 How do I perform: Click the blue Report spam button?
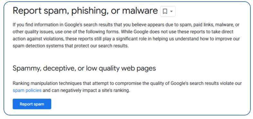pos(32,104)
